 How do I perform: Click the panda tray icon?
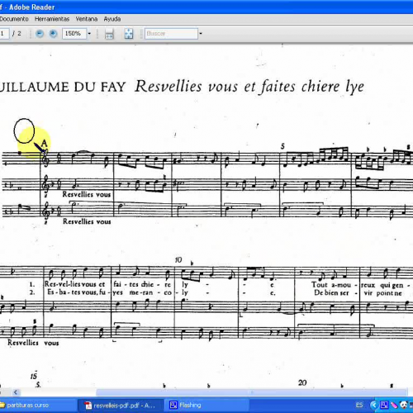point(403,405)
